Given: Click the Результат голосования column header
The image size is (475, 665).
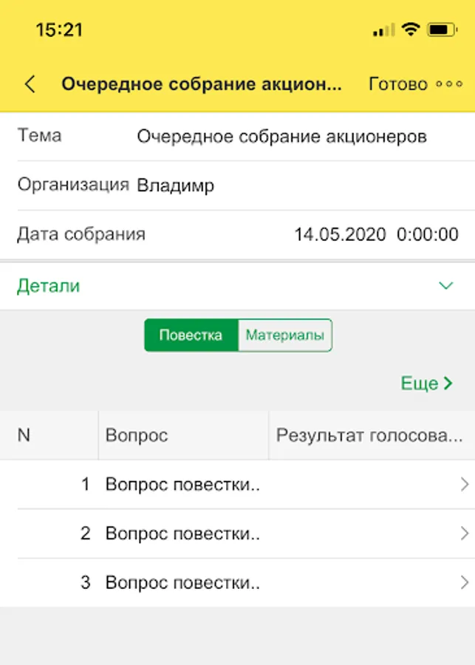Looking at the screenshot, I should click(369, 436).
